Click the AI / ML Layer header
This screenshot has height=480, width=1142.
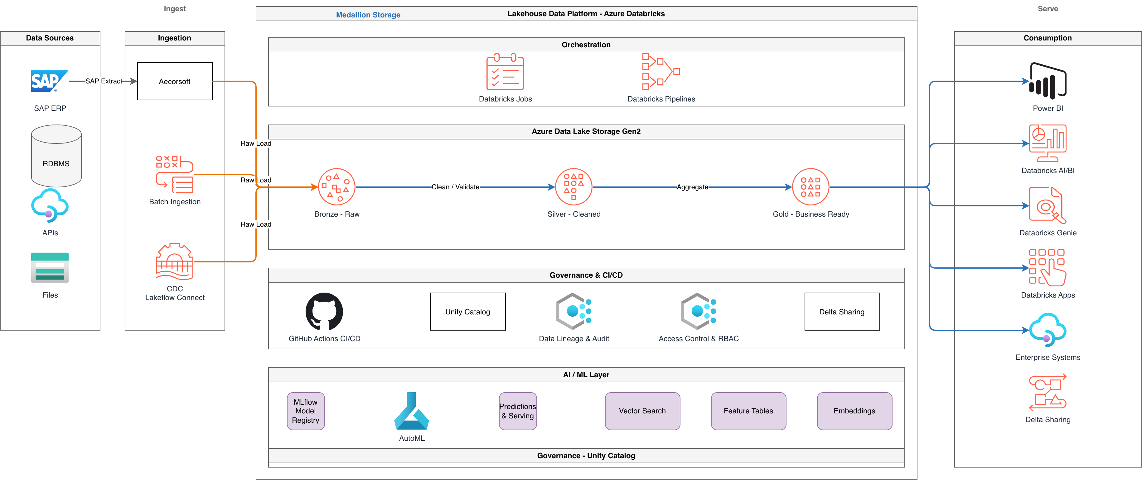(x=586, y=375)
